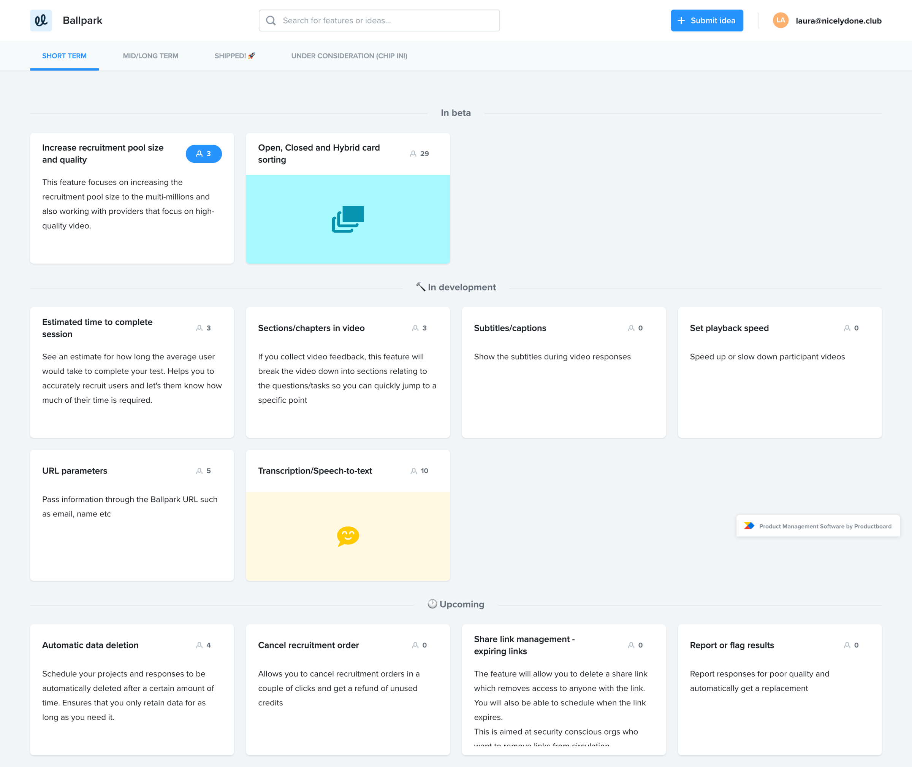Toggle vote on Increase recruitment pool size
This screenshot has height=767, width=912.
pos(203,154)
